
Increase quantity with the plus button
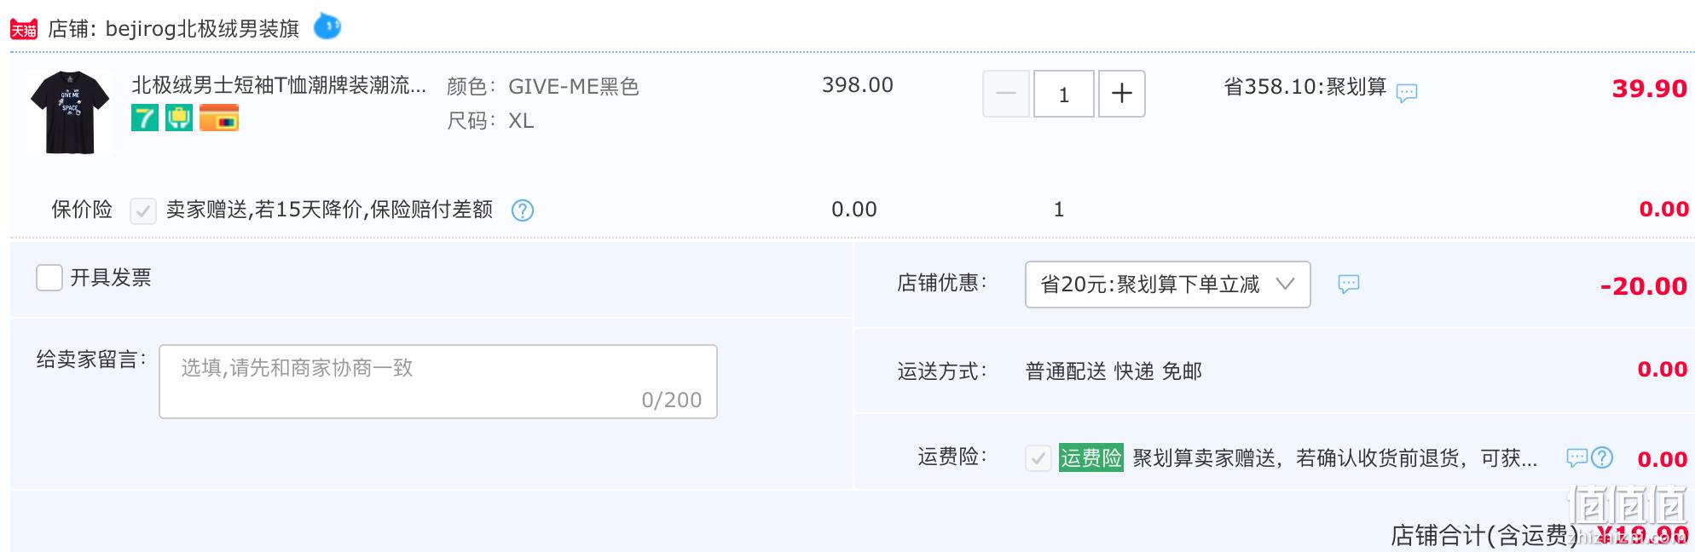(1121, 94)
